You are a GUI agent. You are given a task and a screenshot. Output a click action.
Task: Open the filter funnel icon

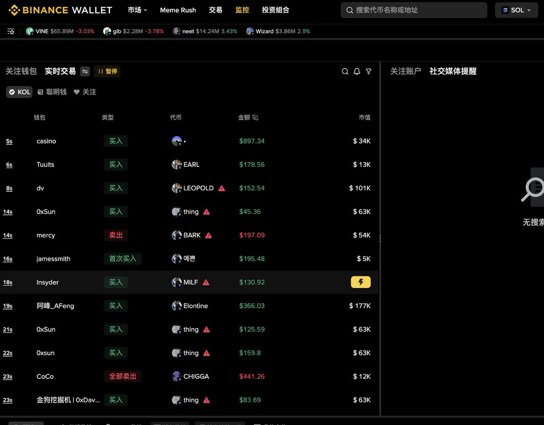369,72
